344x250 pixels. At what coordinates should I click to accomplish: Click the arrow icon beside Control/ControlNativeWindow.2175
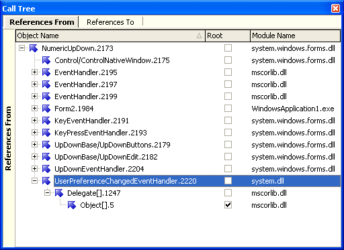point(46,60)
